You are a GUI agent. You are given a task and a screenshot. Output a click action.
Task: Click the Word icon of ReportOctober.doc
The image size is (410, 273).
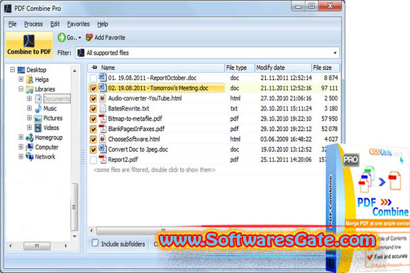102,77
